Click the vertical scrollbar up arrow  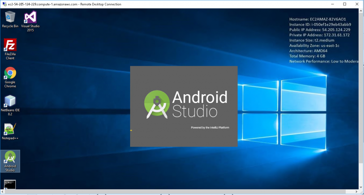click(361, 11)
